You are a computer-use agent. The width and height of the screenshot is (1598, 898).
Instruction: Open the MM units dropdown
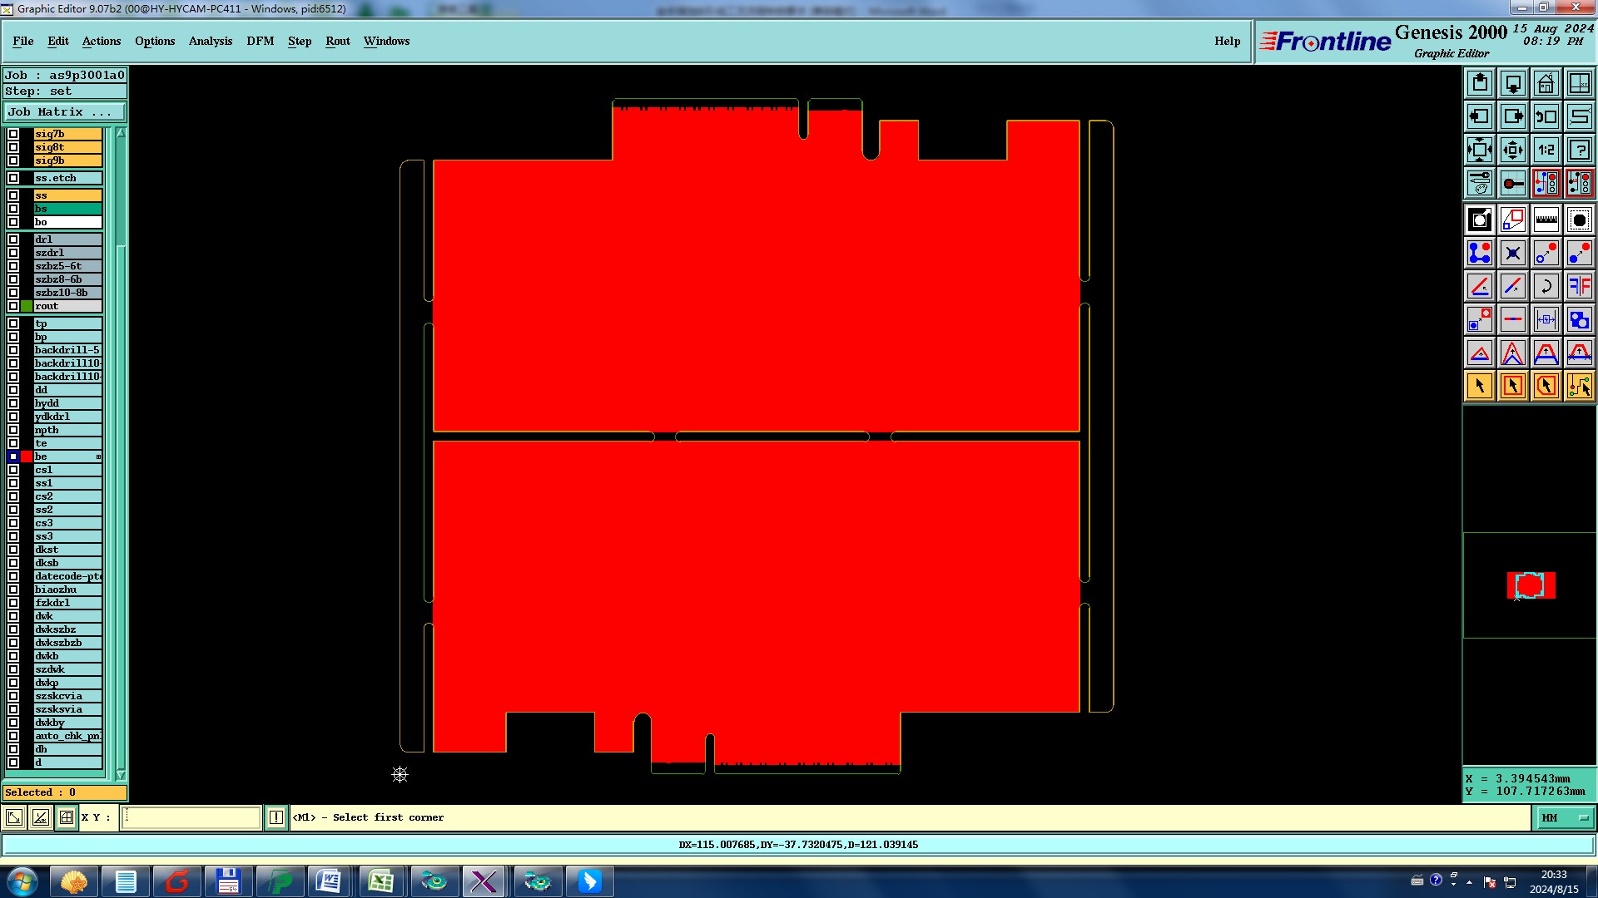pyautogui.click(x=1565, y=817)
